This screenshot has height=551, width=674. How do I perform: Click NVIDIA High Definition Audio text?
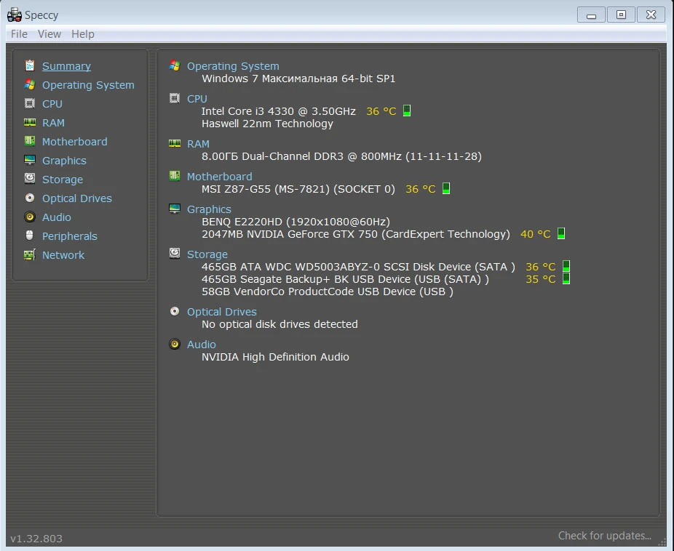click(275, 357)
